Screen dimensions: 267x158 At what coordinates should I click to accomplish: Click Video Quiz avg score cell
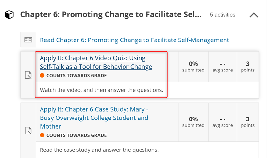tap(223, 66)
